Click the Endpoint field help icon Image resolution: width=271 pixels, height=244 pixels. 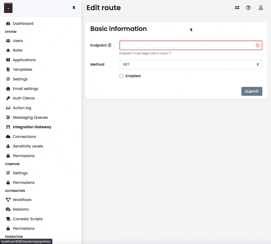110,45
